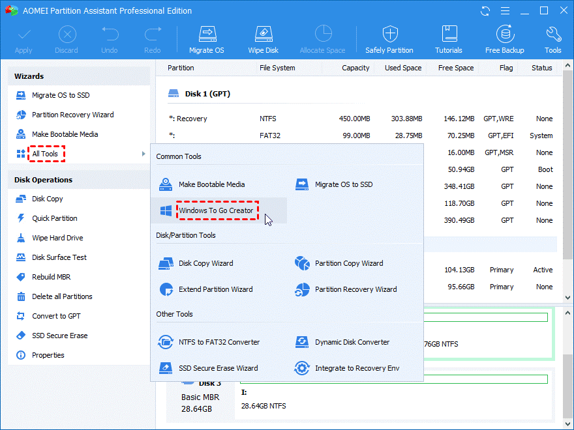Click partition list scrollbar down arrow
574x430 pixels.
point(567,298)
